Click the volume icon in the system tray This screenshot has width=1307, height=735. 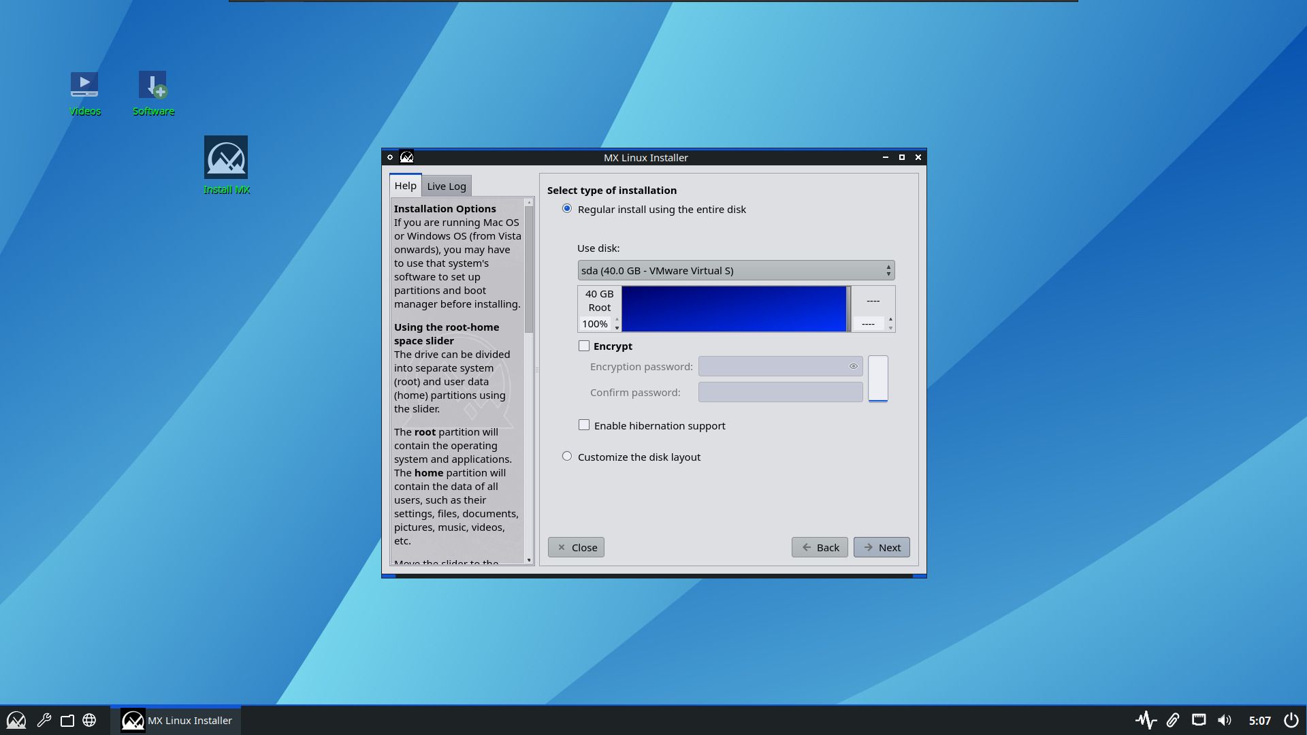(1223, 719)
